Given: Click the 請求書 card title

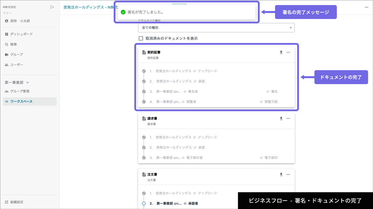Looking at the screenshot, I should 152,118.
